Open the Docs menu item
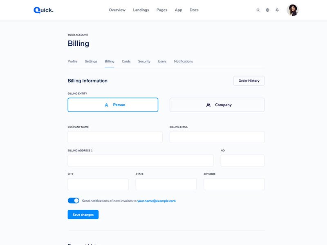 pos(194,10)
